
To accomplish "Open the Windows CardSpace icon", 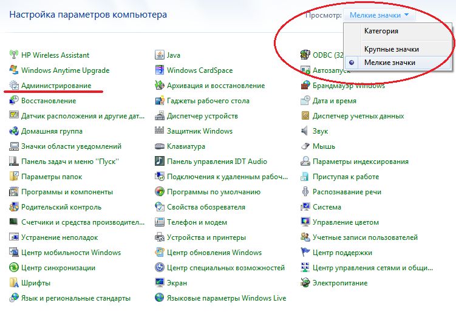I will point(159,70).
